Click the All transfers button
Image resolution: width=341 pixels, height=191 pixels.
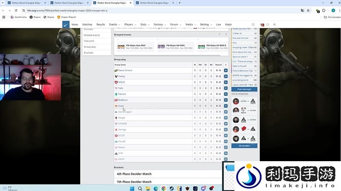(x=244, y=146)
